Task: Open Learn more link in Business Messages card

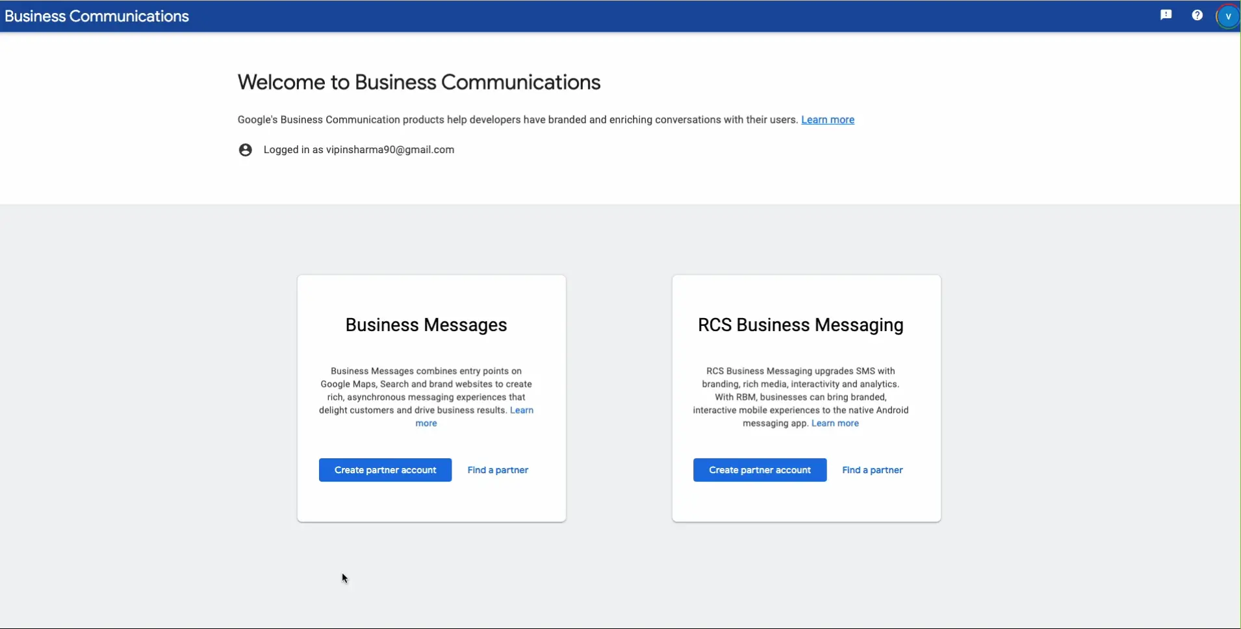Action: [x=522, y=410]
